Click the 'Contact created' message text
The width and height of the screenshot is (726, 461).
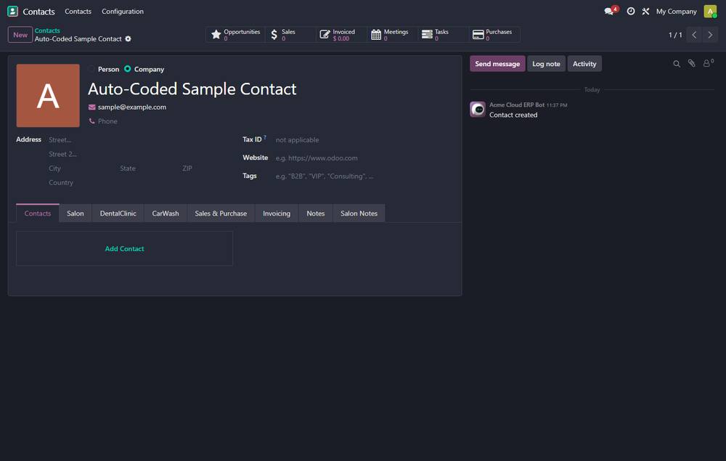coord(513,115)
